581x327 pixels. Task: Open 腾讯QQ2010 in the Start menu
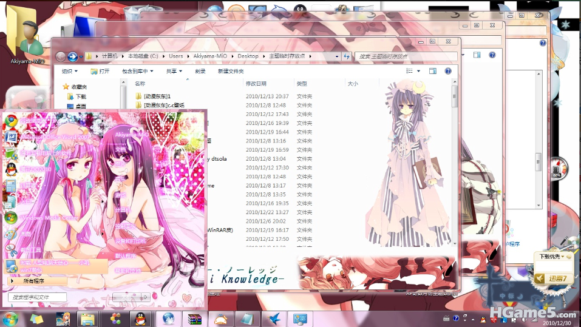pyautogui.click(x=35, y=169)
